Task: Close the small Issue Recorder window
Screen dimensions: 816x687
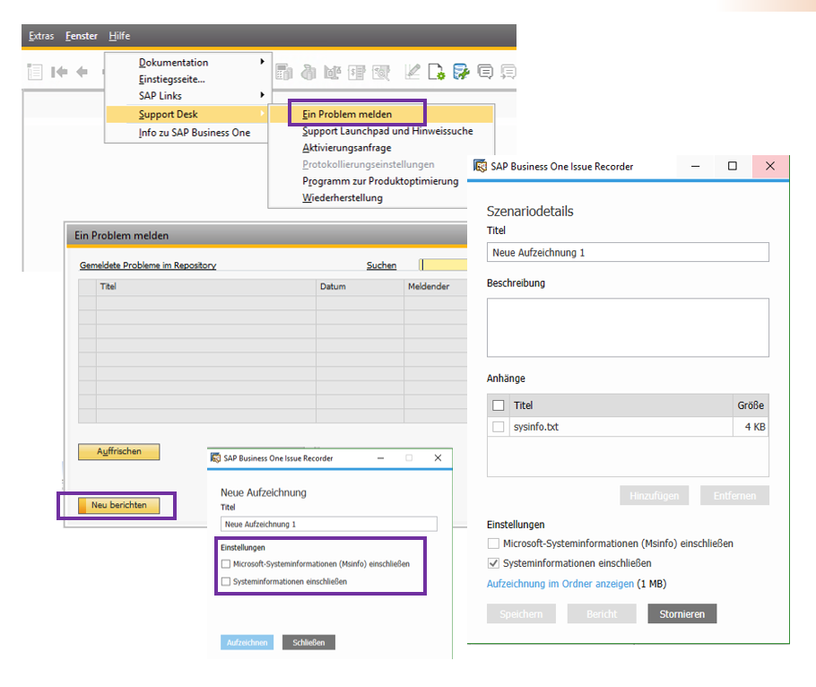Action: [438, 458]
